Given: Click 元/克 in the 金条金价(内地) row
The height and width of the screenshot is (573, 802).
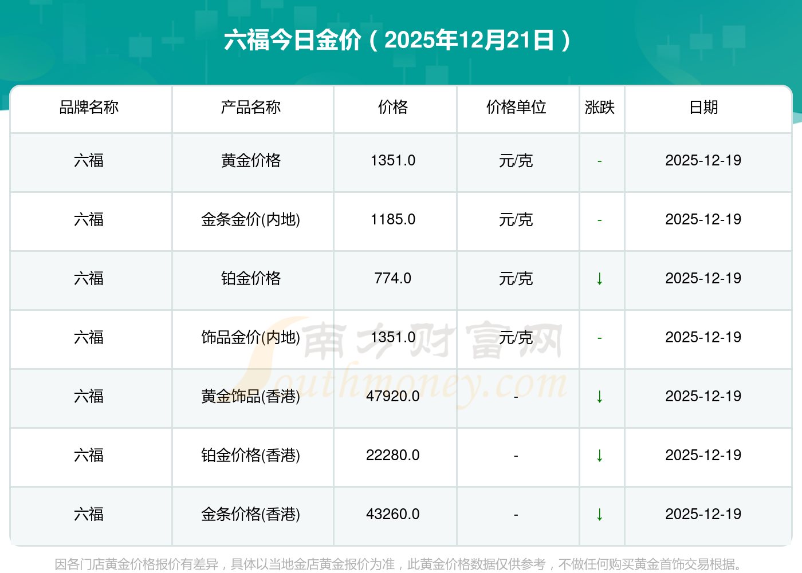Looking at the screenshot, I should point(516,220).
